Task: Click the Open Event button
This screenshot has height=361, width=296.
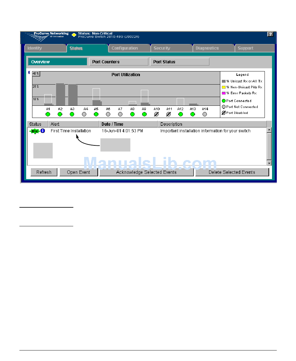Action: pos(79,172)
